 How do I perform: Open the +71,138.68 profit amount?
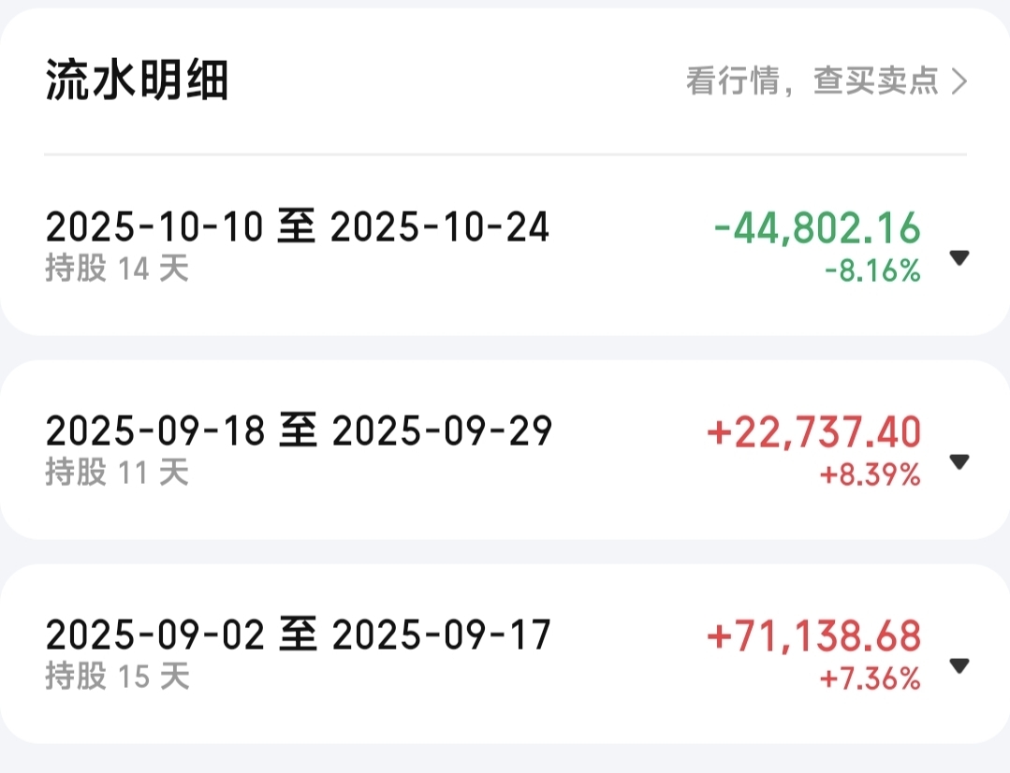pyautogui.click(x=814, y=635)
